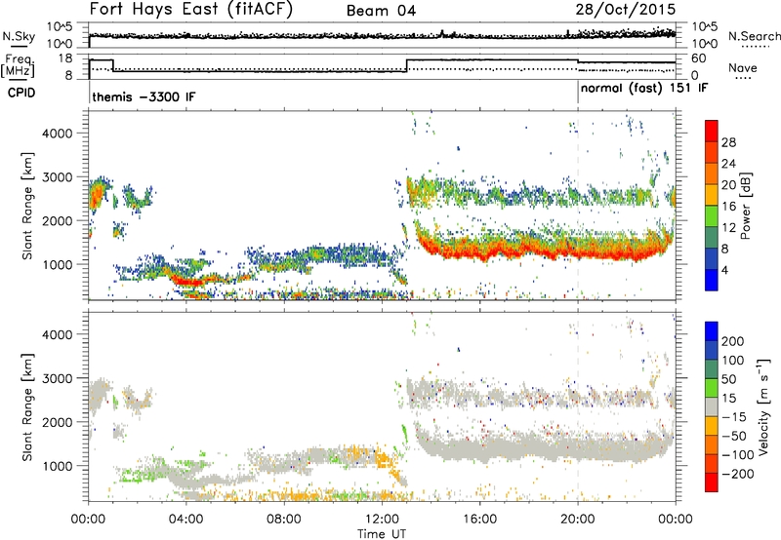Viewport: 781px width, 540px height.
Task: Click the 'normal (fast) 151 IF' CPID text
Action: click(644, 88)
